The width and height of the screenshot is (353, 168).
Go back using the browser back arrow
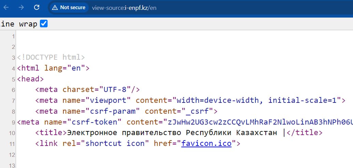6,7
